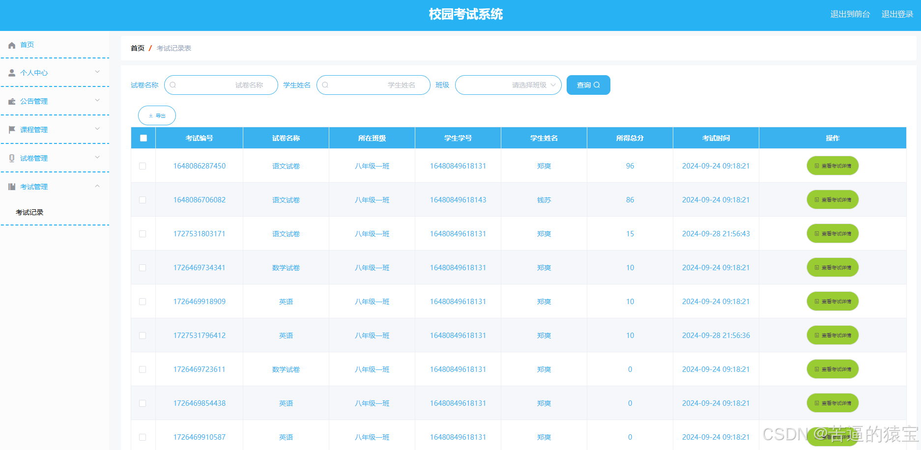Click search icon in 学生姓名 field
This screenshot has width=921, height=450.
[325, 85]
